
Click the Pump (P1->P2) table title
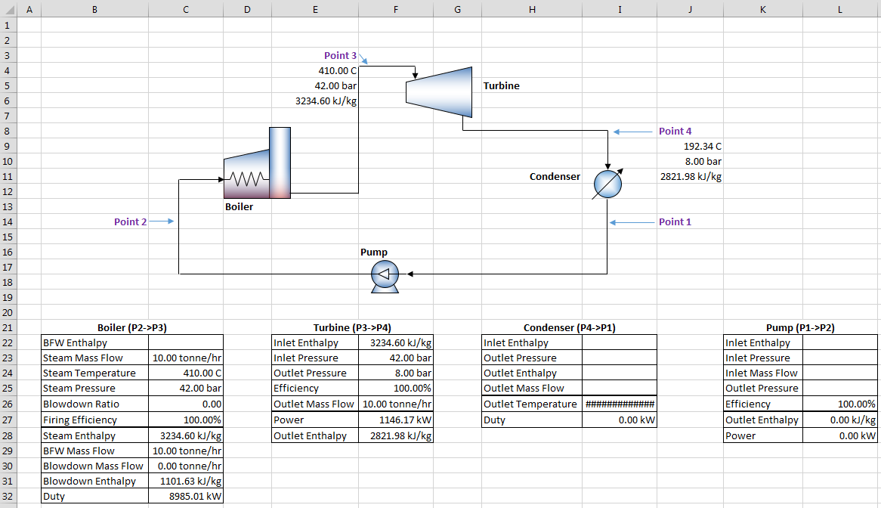point(800,327)
